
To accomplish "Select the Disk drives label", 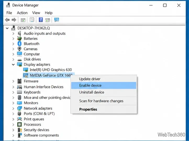I will coord(32,59).
